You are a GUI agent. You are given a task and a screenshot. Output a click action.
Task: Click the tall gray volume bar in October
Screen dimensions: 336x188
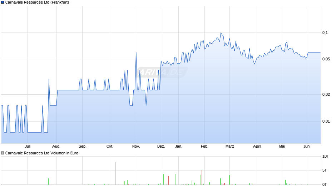116,173
